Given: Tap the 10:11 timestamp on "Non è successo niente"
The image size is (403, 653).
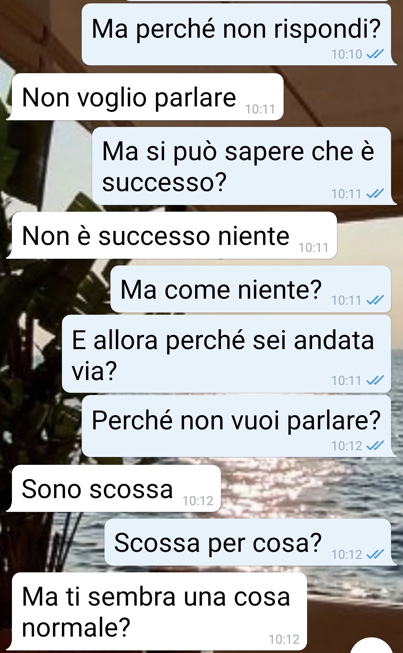Looking at the screenshot, I should (313, 248).
